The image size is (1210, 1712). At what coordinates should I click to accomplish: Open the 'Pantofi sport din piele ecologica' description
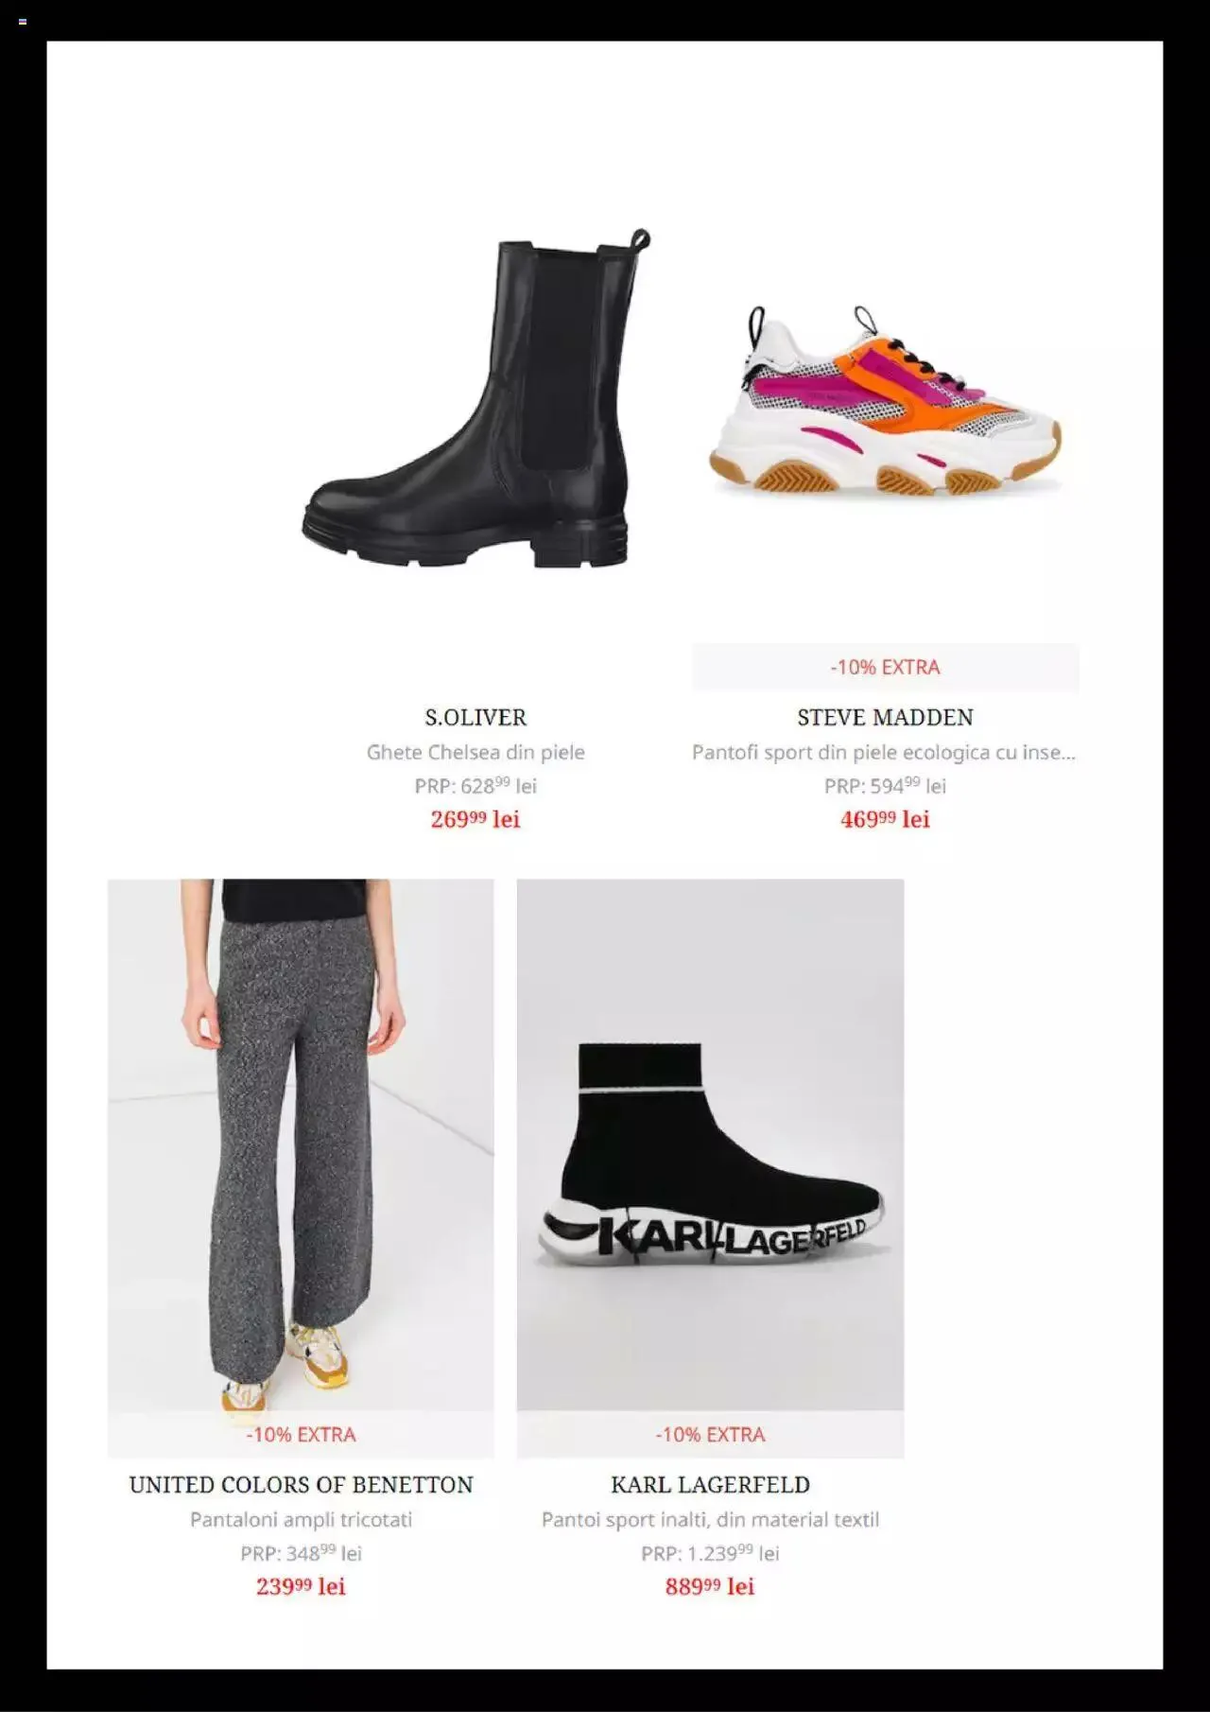tap(884, 753)
